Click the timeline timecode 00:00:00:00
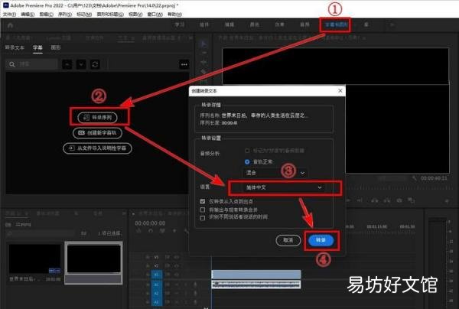 coord(150,223)
